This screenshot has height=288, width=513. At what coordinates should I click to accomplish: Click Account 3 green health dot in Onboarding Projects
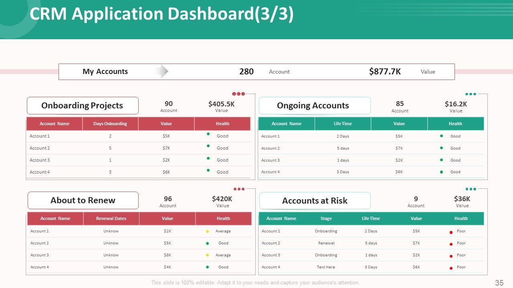208,158
